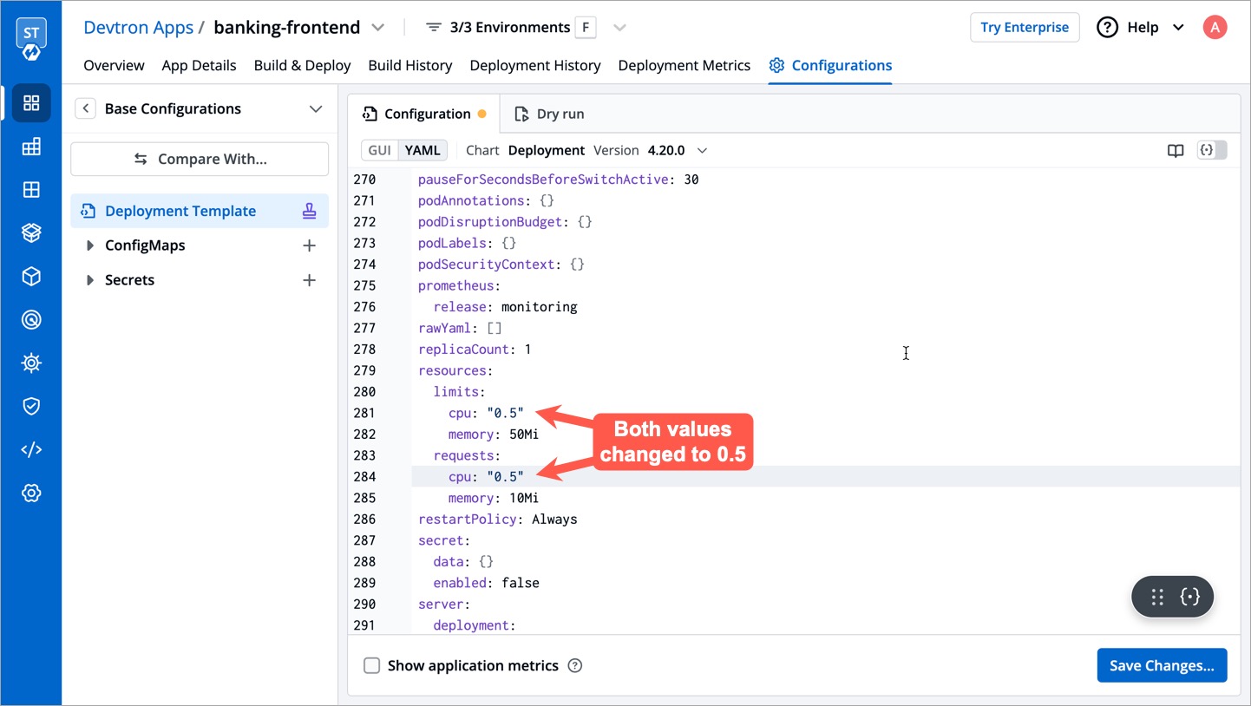The image size is (1251, 706).
Task: Click the code brackets icon in sidebar
Action: click(31, 449)
